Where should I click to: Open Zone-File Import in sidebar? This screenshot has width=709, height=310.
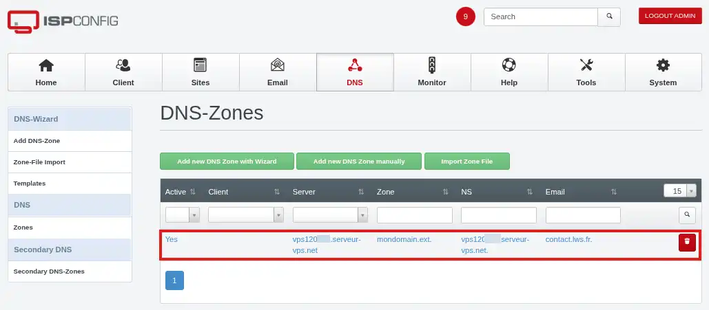(x=70, y=162)
